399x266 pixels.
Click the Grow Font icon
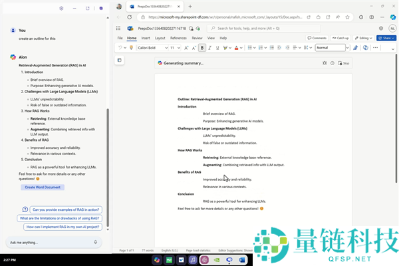(x=186, y=48)
